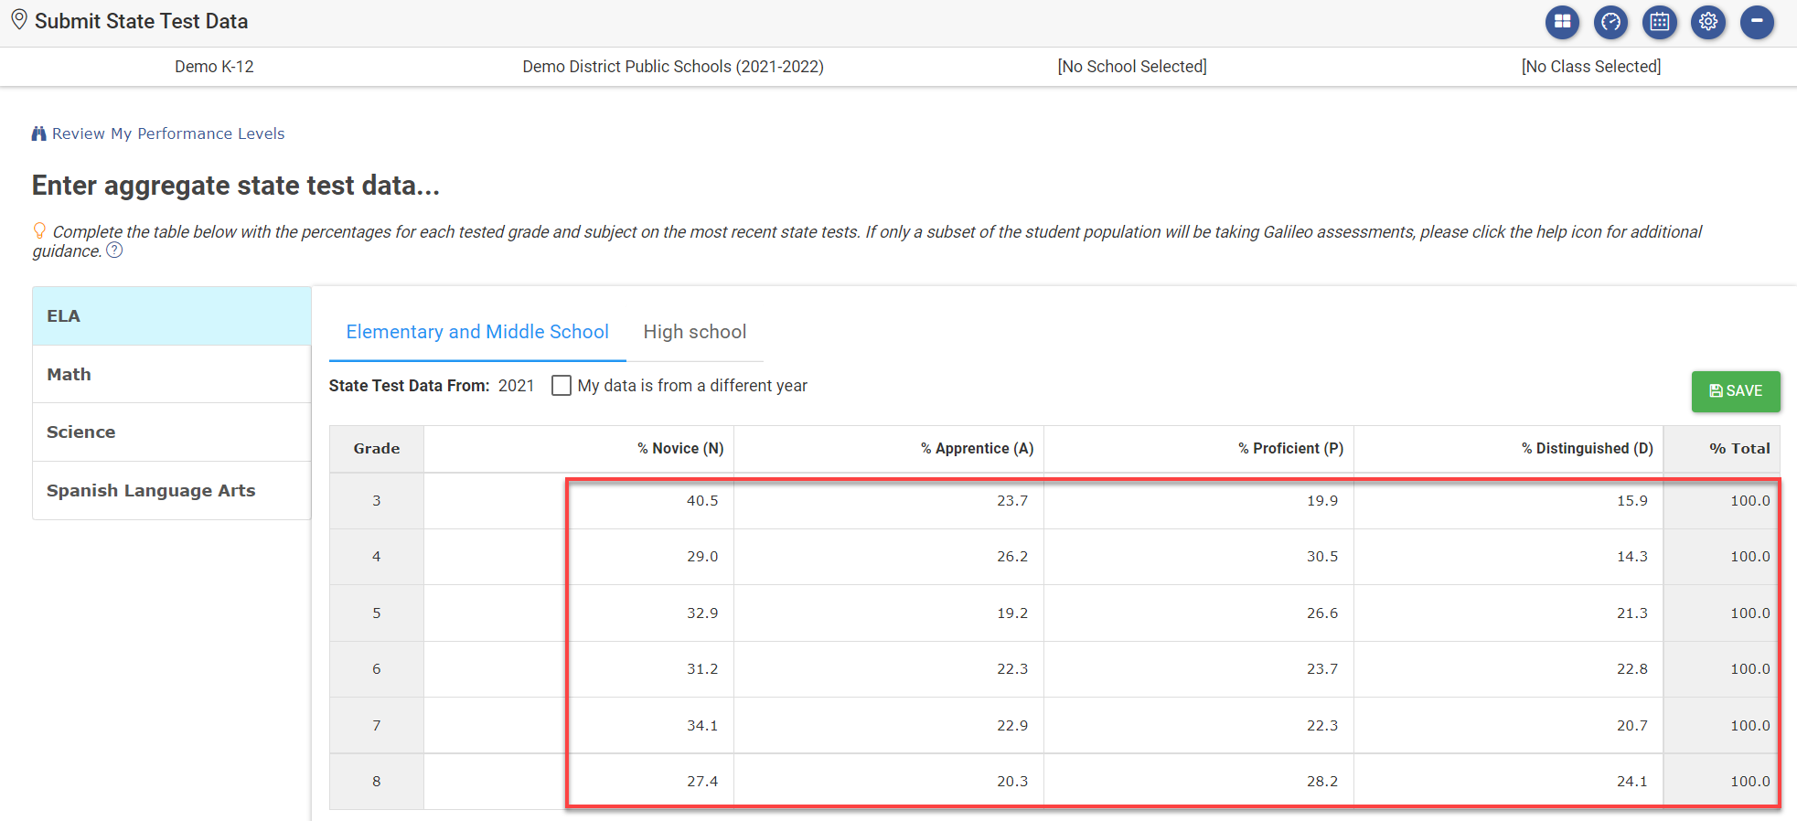1797x821 pixels.
Task: Check "My data is from a different year"
Action: pyautogui.click(x=562, y=386)
